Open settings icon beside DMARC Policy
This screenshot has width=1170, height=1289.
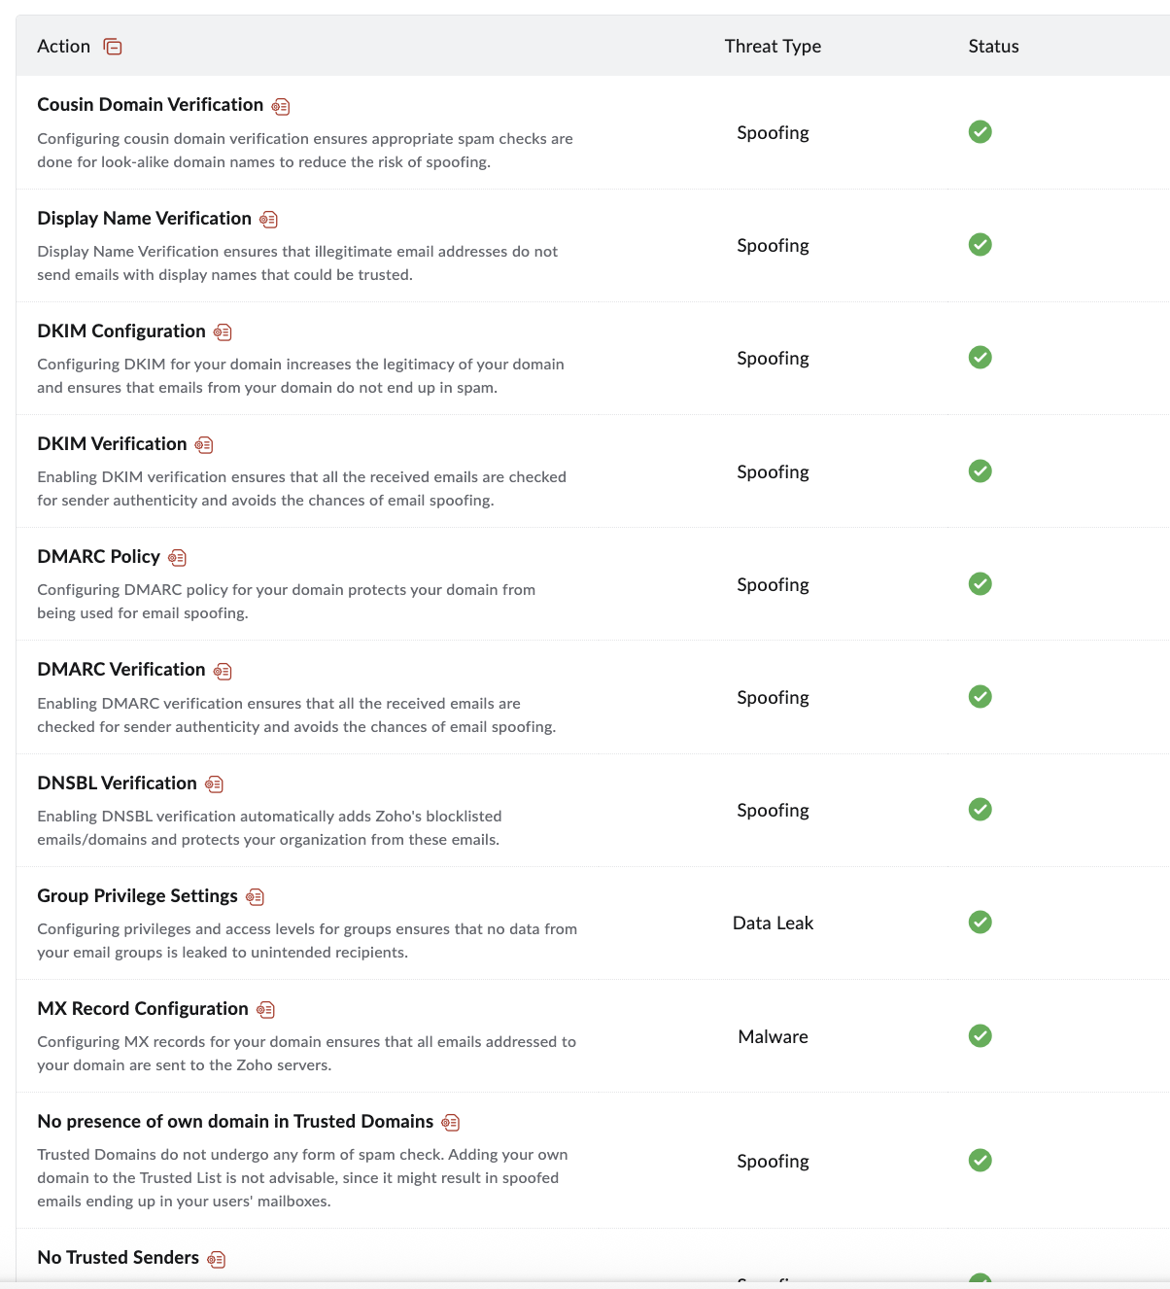point(177,558)
